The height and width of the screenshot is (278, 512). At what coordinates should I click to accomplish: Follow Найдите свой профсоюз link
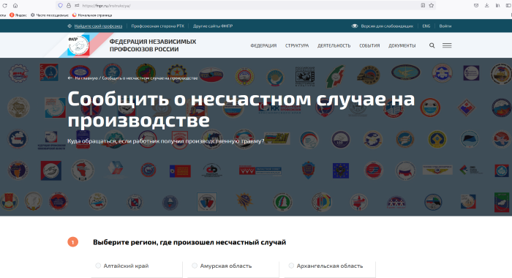click(98, 26)
